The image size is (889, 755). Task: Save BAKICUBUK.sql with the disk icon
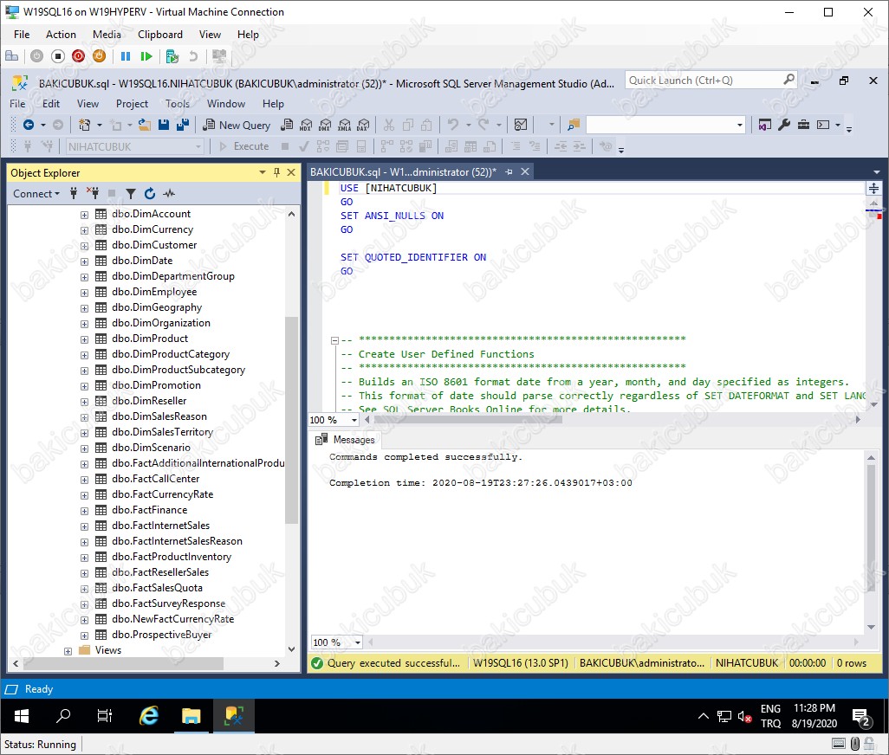(164, 125)
